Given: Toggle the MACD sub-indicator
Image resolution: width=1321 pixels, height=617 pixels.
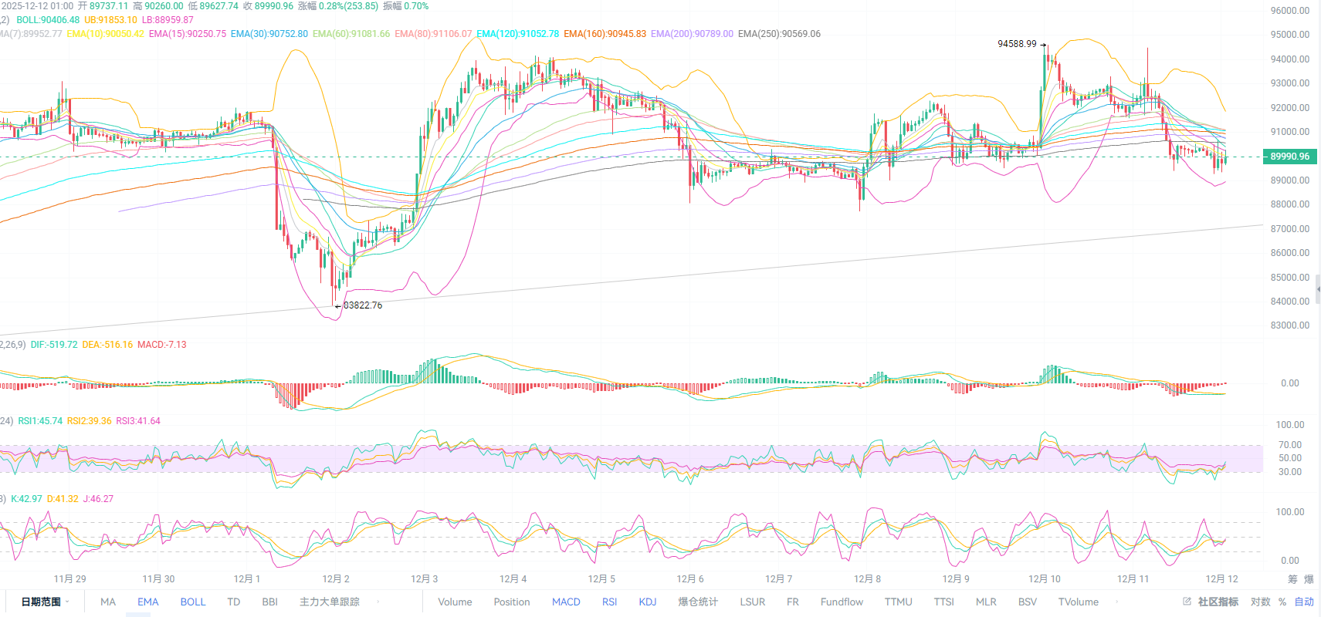Looking at the screenshot, I should pos(566,602).
